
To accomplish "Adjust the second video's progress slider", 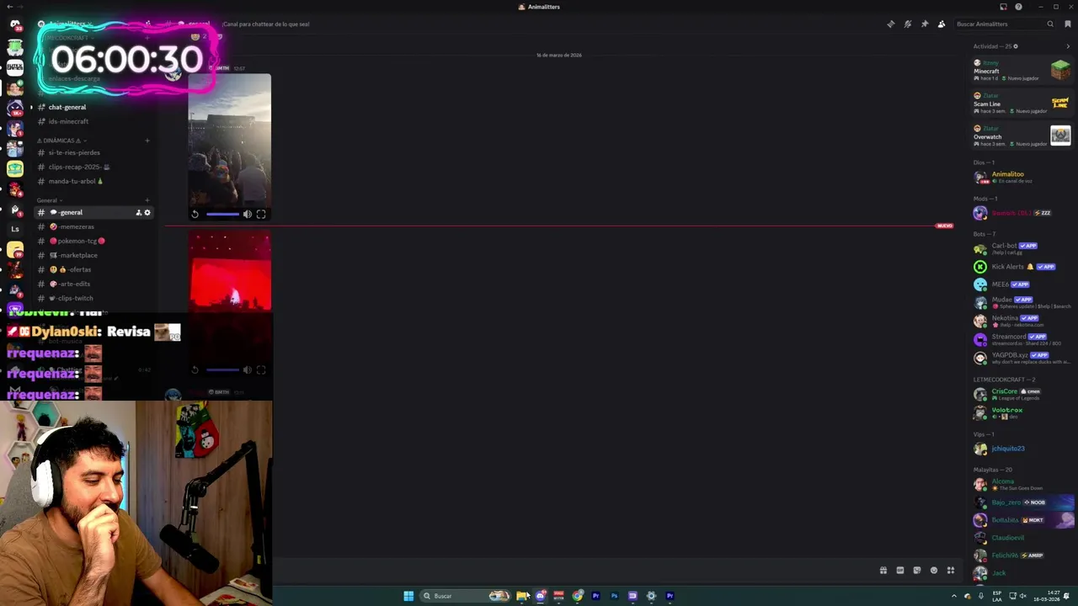I will [222, 369].
